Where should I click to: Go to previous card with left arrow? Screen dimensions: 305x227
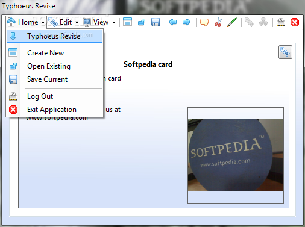[x=173, y=22]
